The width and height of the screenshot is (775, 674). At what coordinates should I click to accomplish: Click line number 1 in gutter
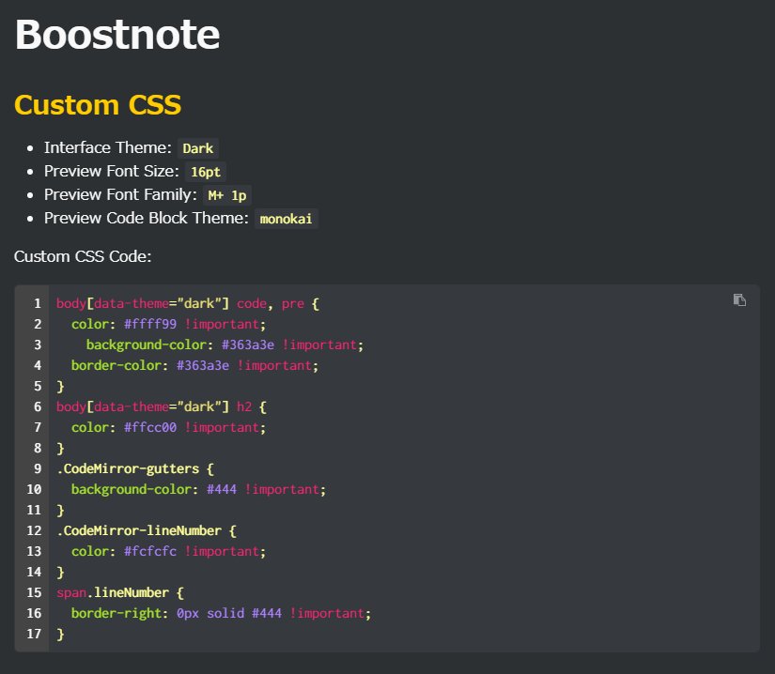(x=38, y=303)
